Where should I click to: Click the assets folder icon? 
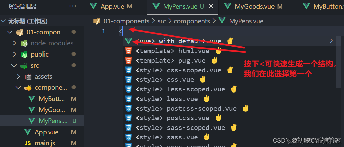click(28, 77)
